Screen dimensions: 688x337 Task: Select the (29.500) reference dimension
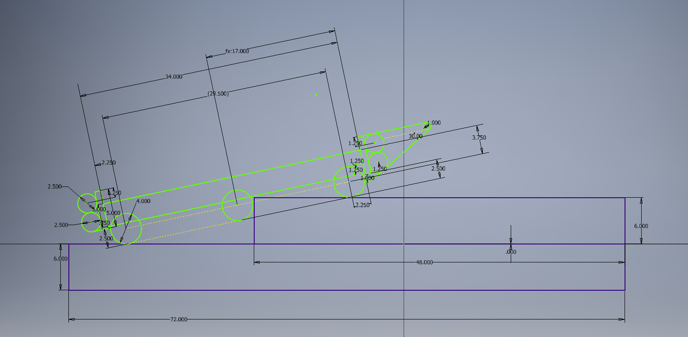[x=218, y=94]
